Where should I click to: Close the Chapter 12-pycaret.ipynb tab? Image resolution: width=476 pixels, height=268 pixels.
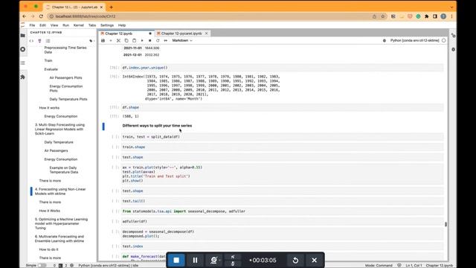pyautogui.click(x=207, y=33)
